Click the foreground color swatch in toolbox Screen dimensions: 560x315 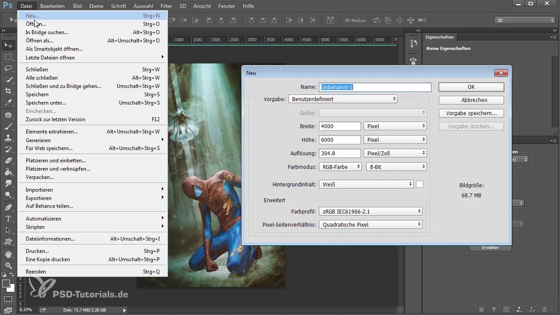(6, 284)
